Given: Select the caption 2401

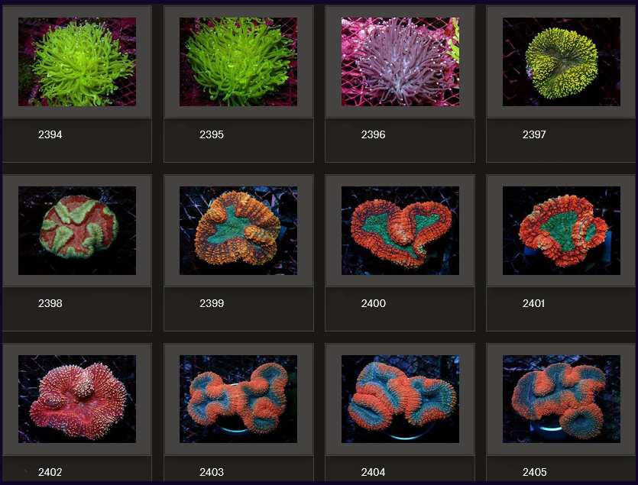Looking at the screenshot, I should coord(533,303).
